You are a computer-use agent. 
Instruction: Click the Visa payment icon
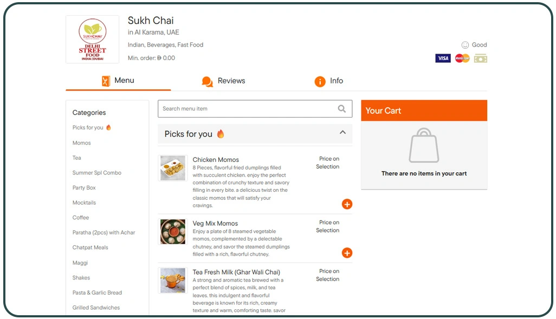point(443,58)
